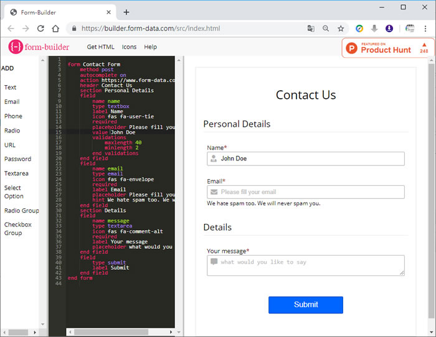
Task: Click the zoom magnifier icon in address bar
Action: (326, 29)
